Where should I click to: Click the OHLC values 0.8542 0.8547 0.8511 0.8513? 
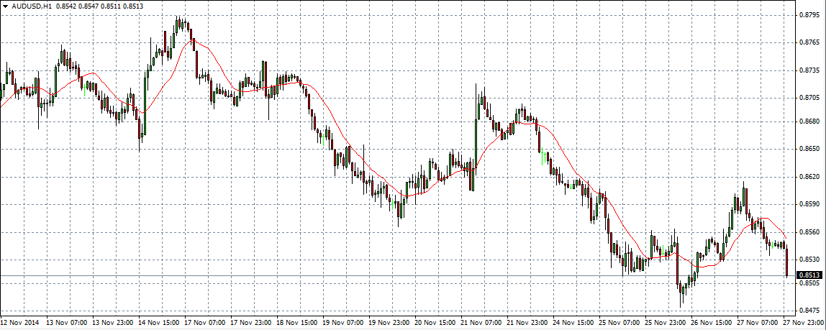(x=99, y=6)
